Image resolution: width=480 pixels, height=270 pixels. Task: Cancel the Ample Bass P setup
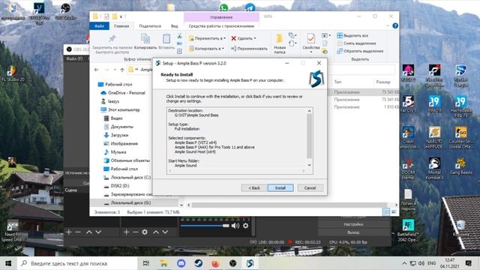tap(310, 188)
